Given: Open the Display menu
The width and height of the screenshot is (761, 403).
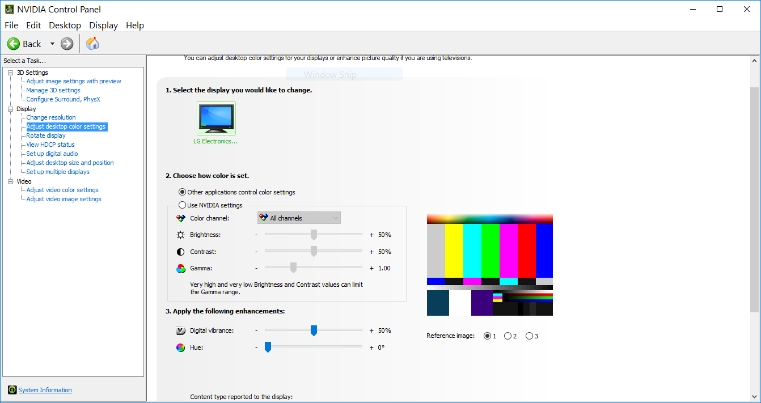Looking at the screenshot, I should tap(104, 26).
